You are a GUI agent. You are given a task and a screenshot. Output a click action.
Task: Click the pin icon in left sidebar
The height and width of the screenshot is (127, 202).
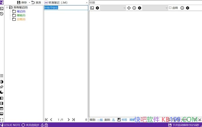[2, 87]
